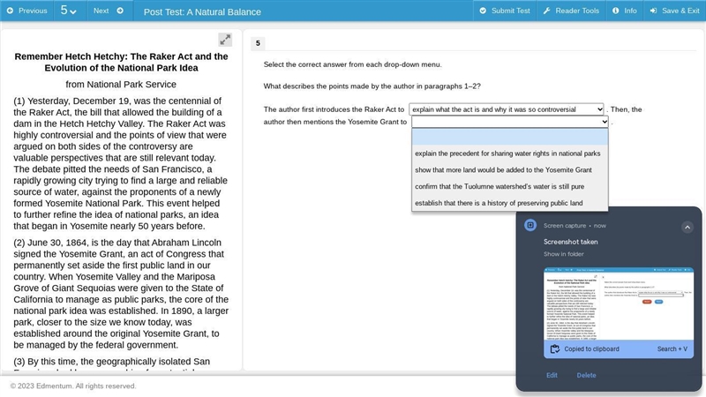Click 'Search + V' shortcut text
Image resolution: width=706 pixels, height=397 pixels.
coord(672,348)
